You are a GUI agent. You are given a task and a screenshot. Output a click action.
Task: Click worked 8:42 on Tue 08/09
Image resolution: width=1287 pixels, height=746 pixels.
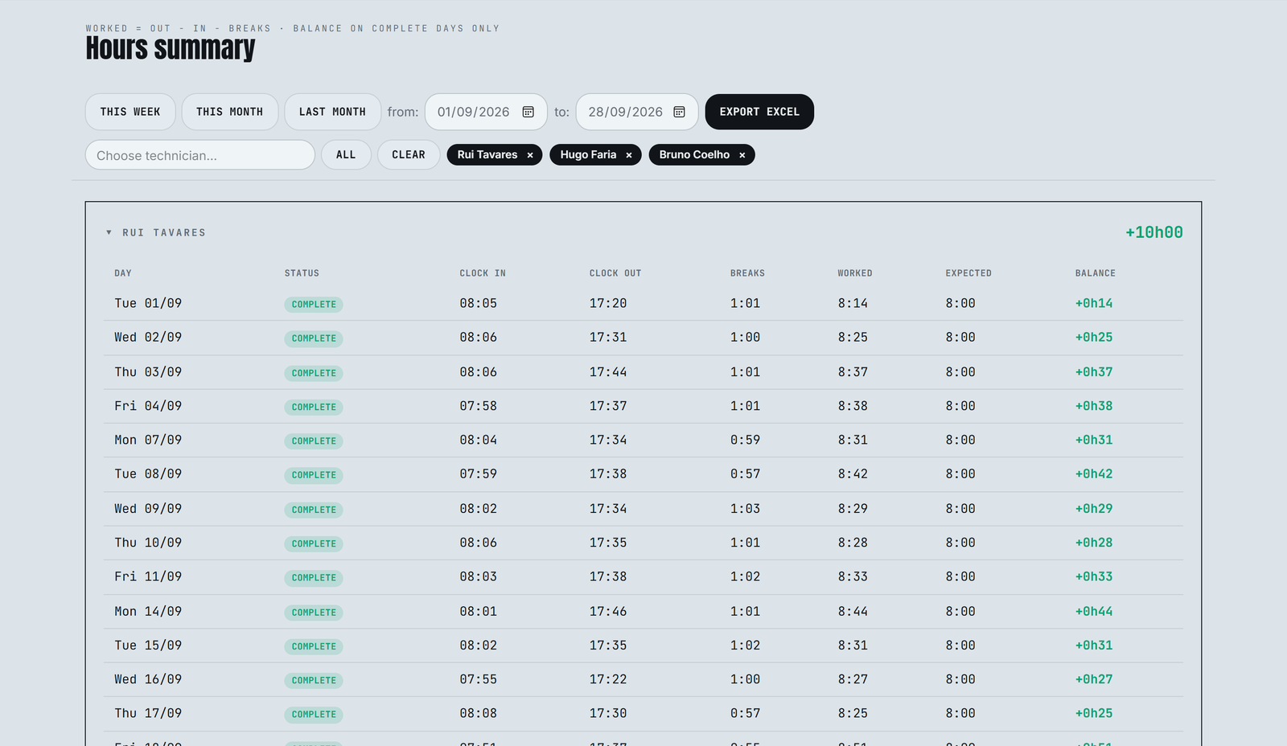click(x=853, y=474)
